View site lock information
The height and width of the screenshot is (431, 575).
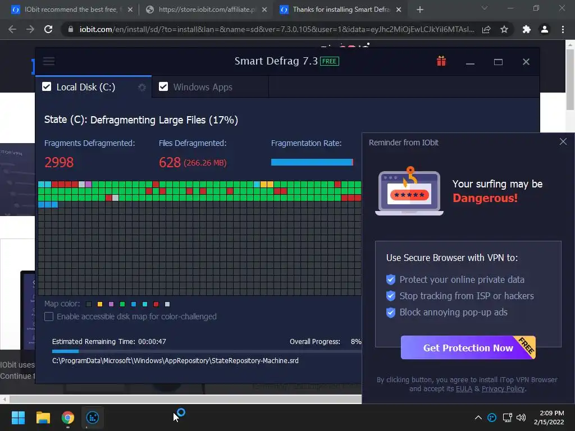coord(71,29)
